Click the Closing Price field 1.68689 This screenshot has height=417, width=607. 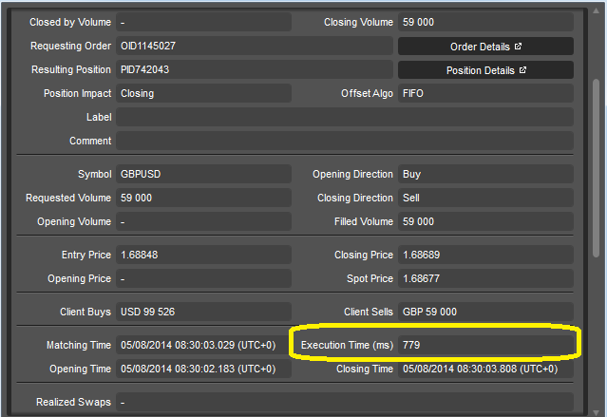pyautogui.click(x=485, y=255)
